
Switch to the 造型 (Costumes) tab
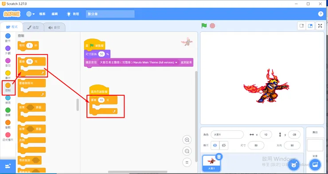pos(33,27)
